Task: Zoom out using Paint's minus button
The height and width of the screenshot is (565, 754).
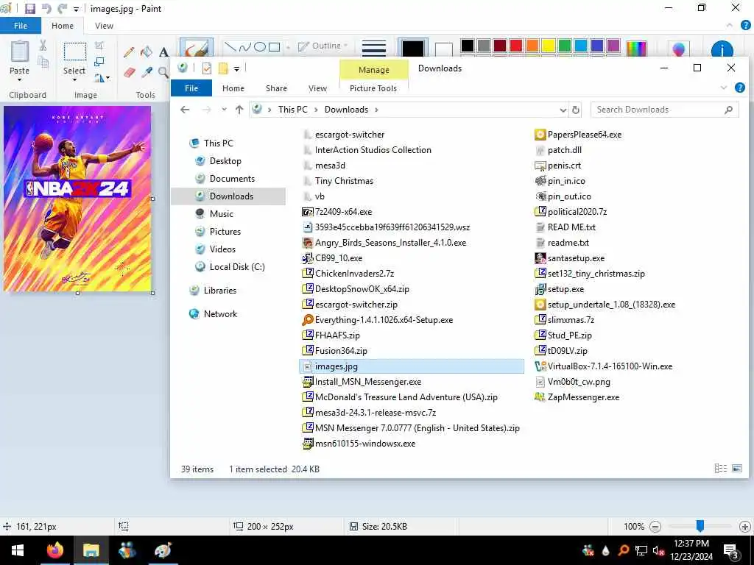Action: [x=655, y=527]
